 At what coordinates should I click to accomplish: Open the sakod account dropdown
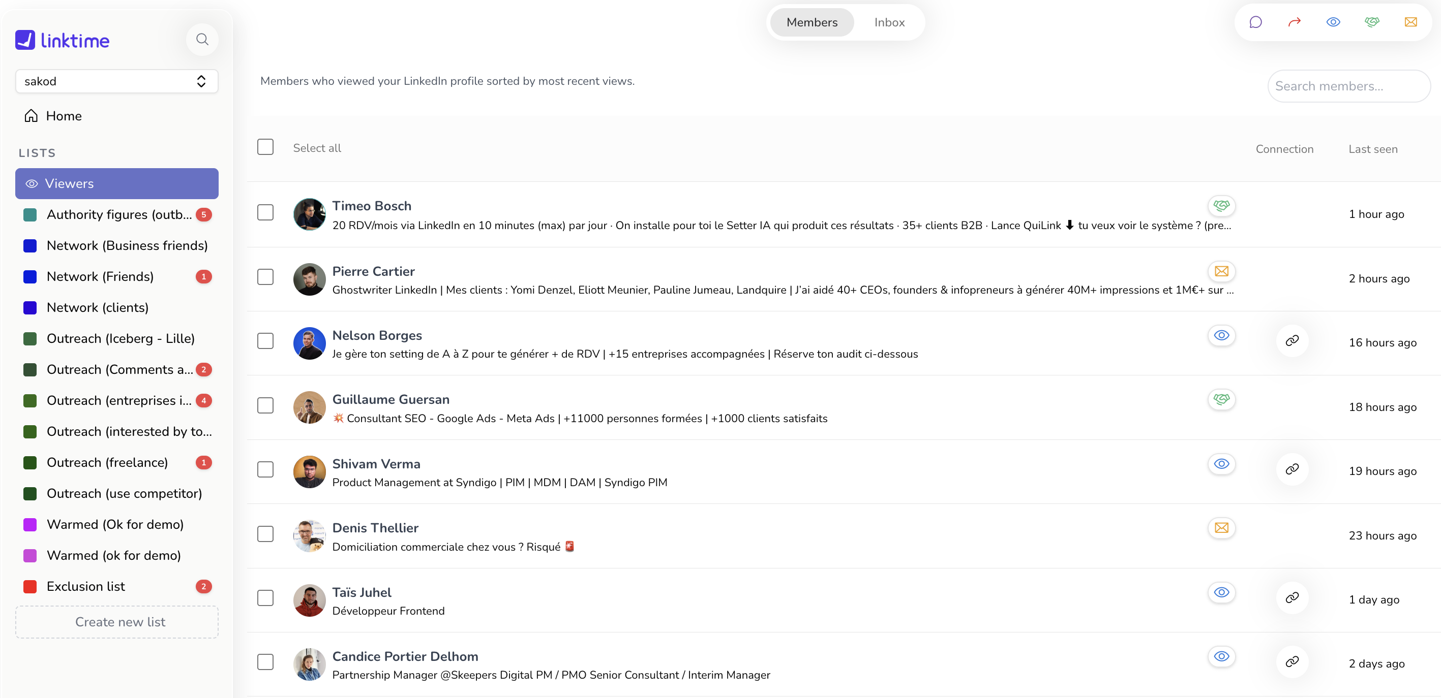[x=116, y=81]
